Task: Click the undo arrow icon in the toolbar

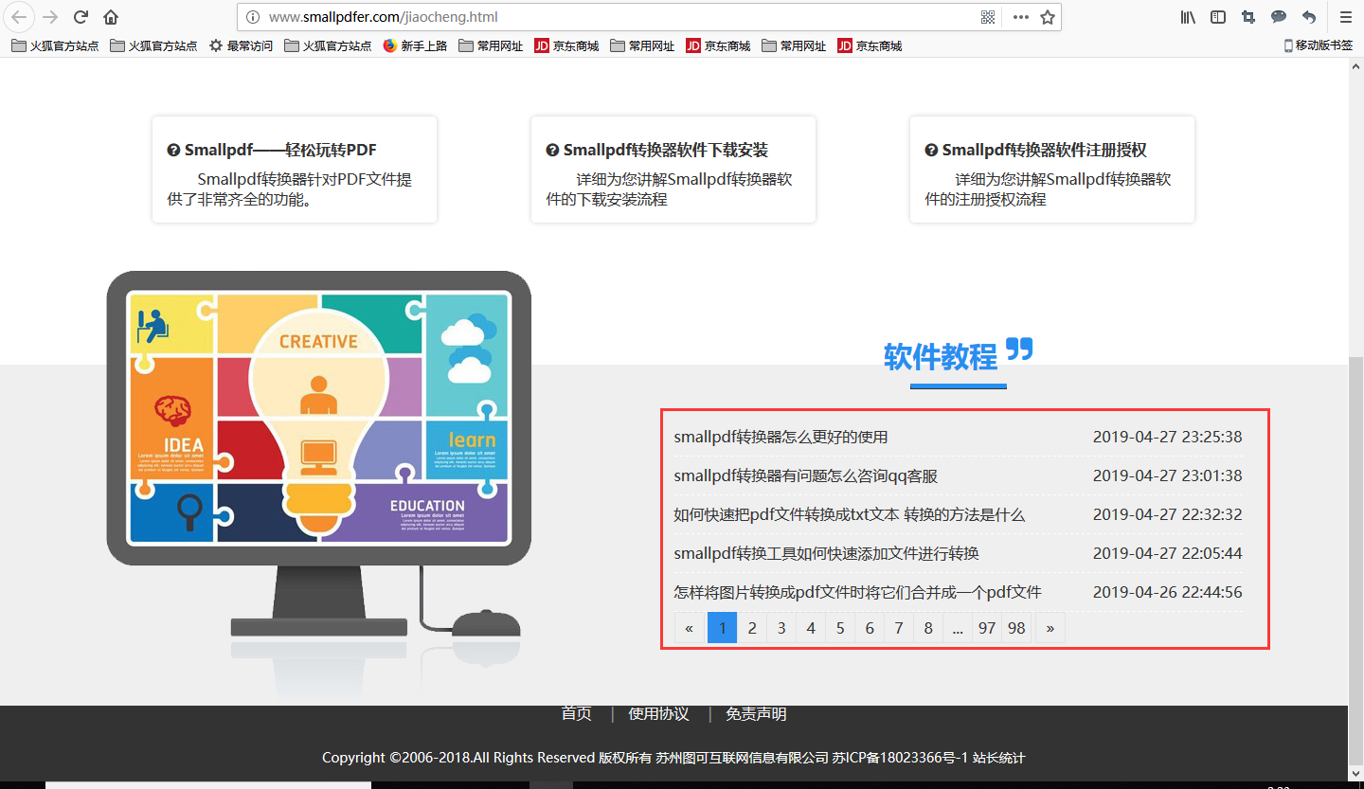Action: (1309, 17)
